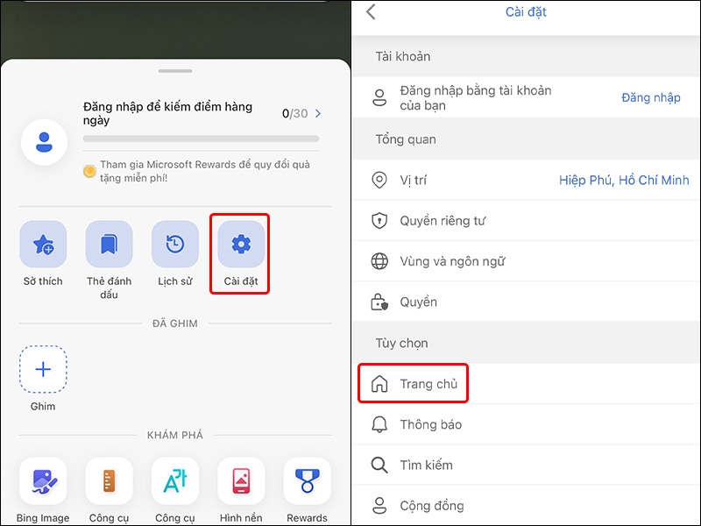Open the Cài đặt gear icon
The width and height of the screenshot is (701, 526).
click(x=241, y=245)
